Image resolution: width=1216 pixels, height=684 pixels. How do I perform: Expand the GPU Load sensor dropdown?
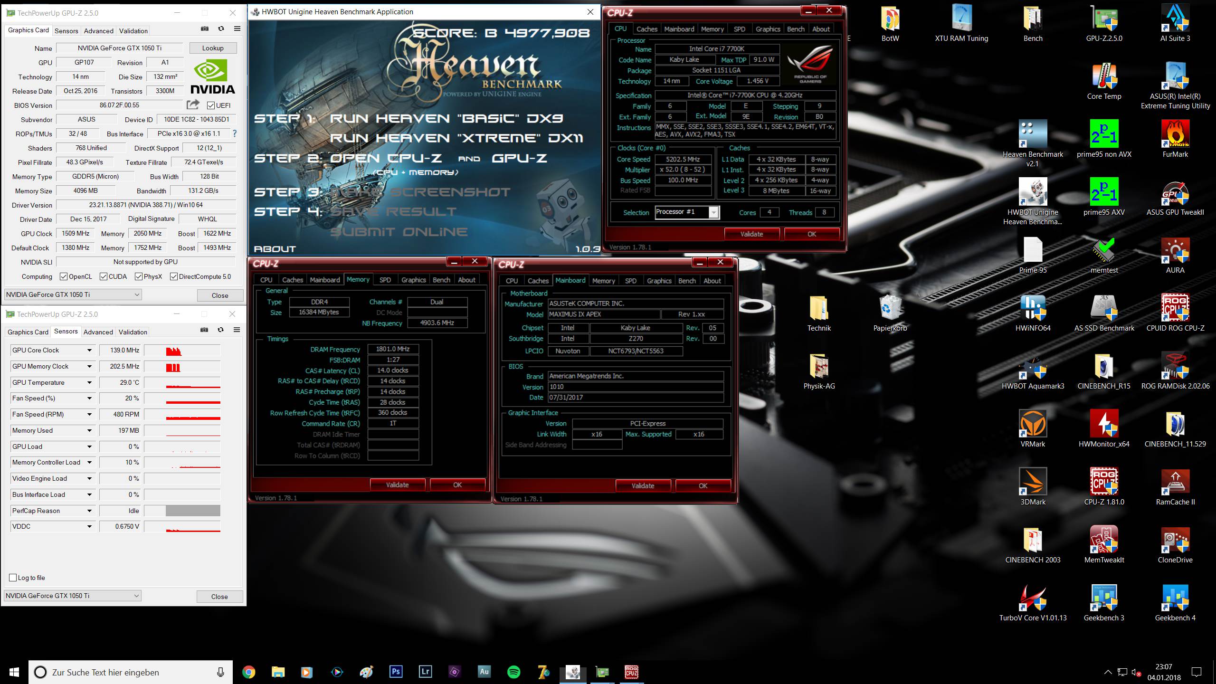(x=89, y=447)
